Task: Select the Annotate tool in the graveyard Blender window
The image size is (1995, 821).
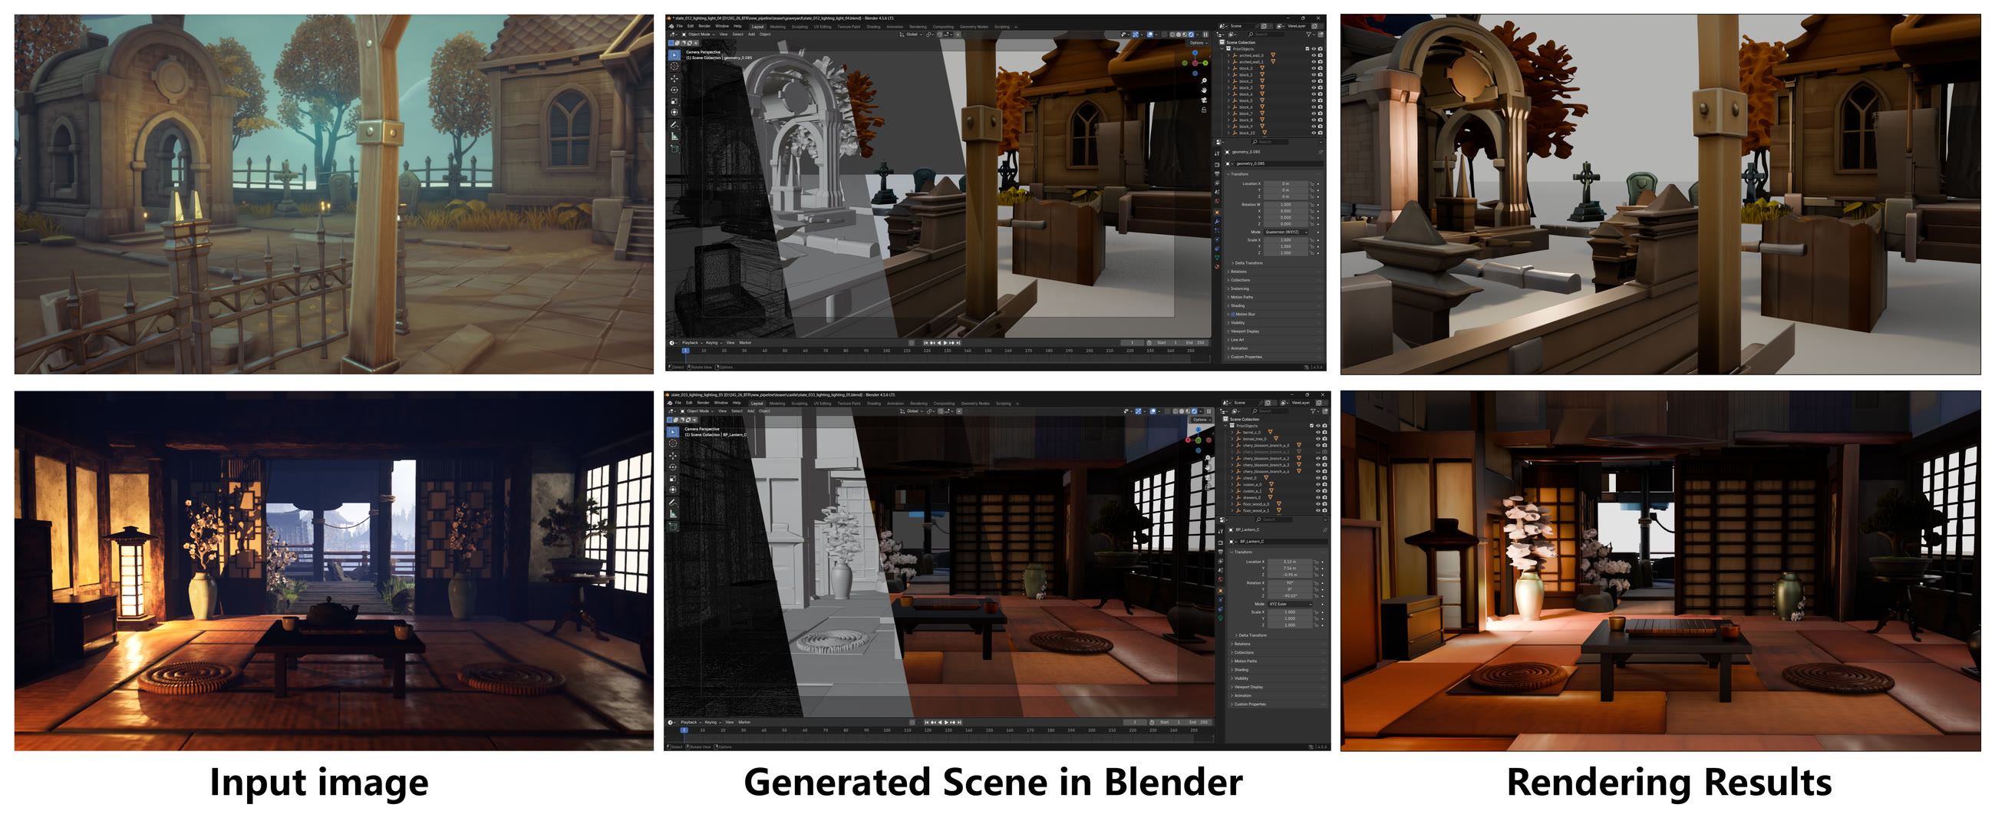Action: click(674, 124)
